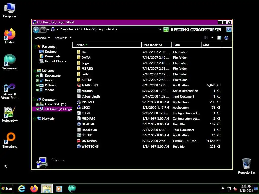The height and width of the screenshot is (194, 259).
Task: Select the Everything desktop shortcut
Action: click(10, 140)
